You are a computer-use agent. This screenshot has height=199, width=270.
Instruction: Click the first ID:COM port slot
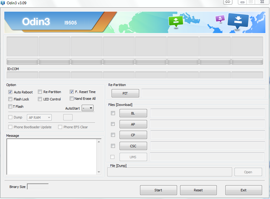pyautogui.click(x=22, y=75)
